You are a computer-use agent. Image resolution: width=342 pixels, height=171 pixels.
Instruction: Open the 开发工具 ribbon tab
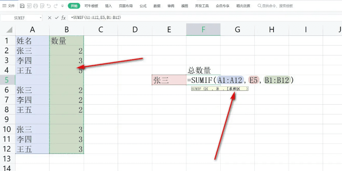(x=202, y=6)
